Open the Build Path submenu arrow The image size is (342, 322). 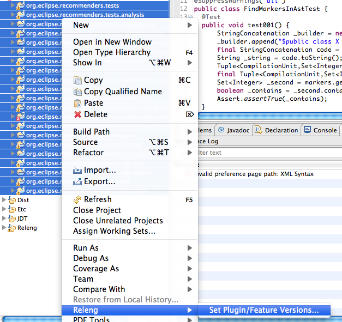[x=190, y=132]
